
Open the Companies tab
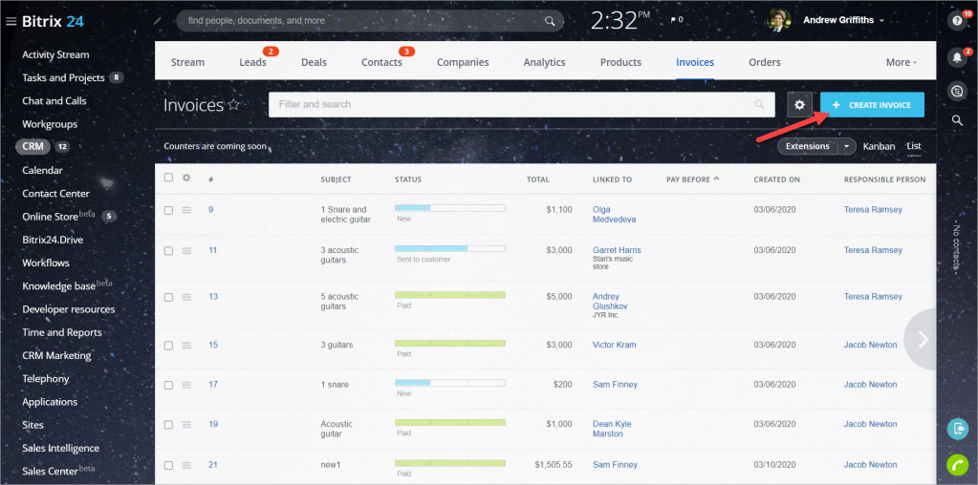(x=463, y=62)
